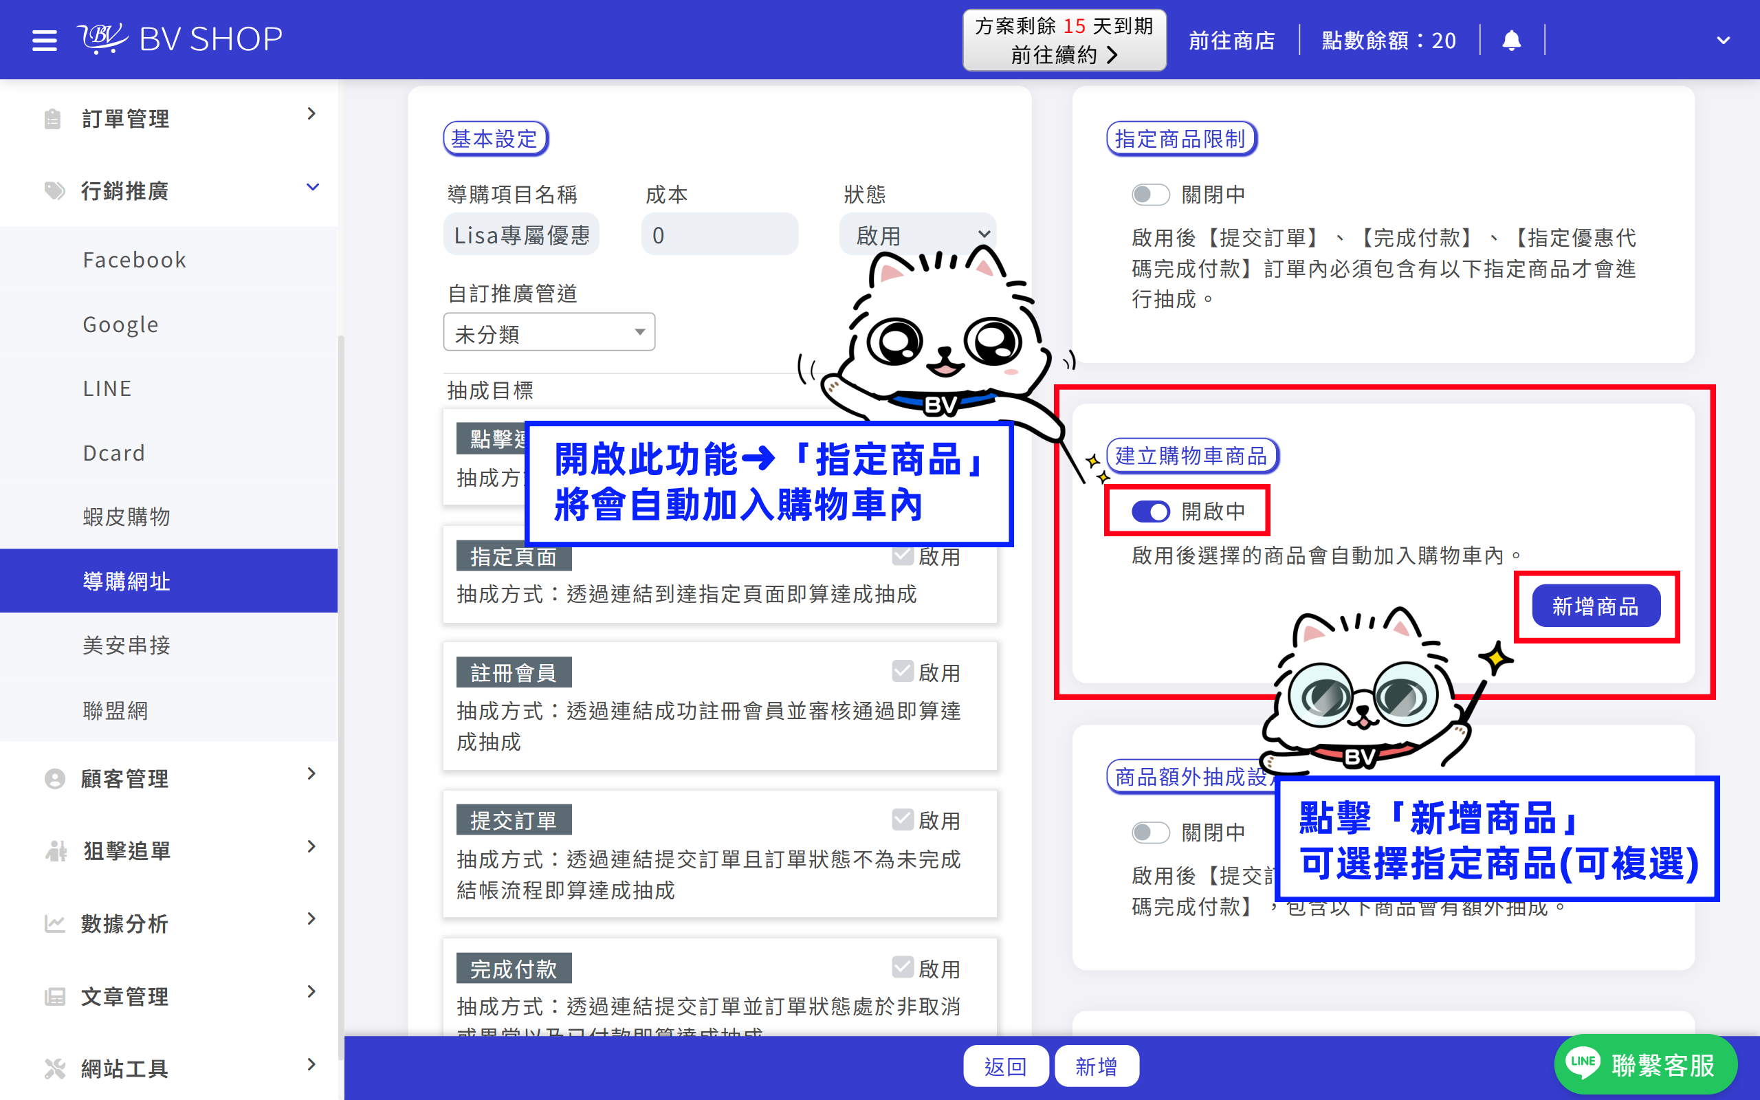Select 導購網址 in the sidebar

click(x=168, y=582)
